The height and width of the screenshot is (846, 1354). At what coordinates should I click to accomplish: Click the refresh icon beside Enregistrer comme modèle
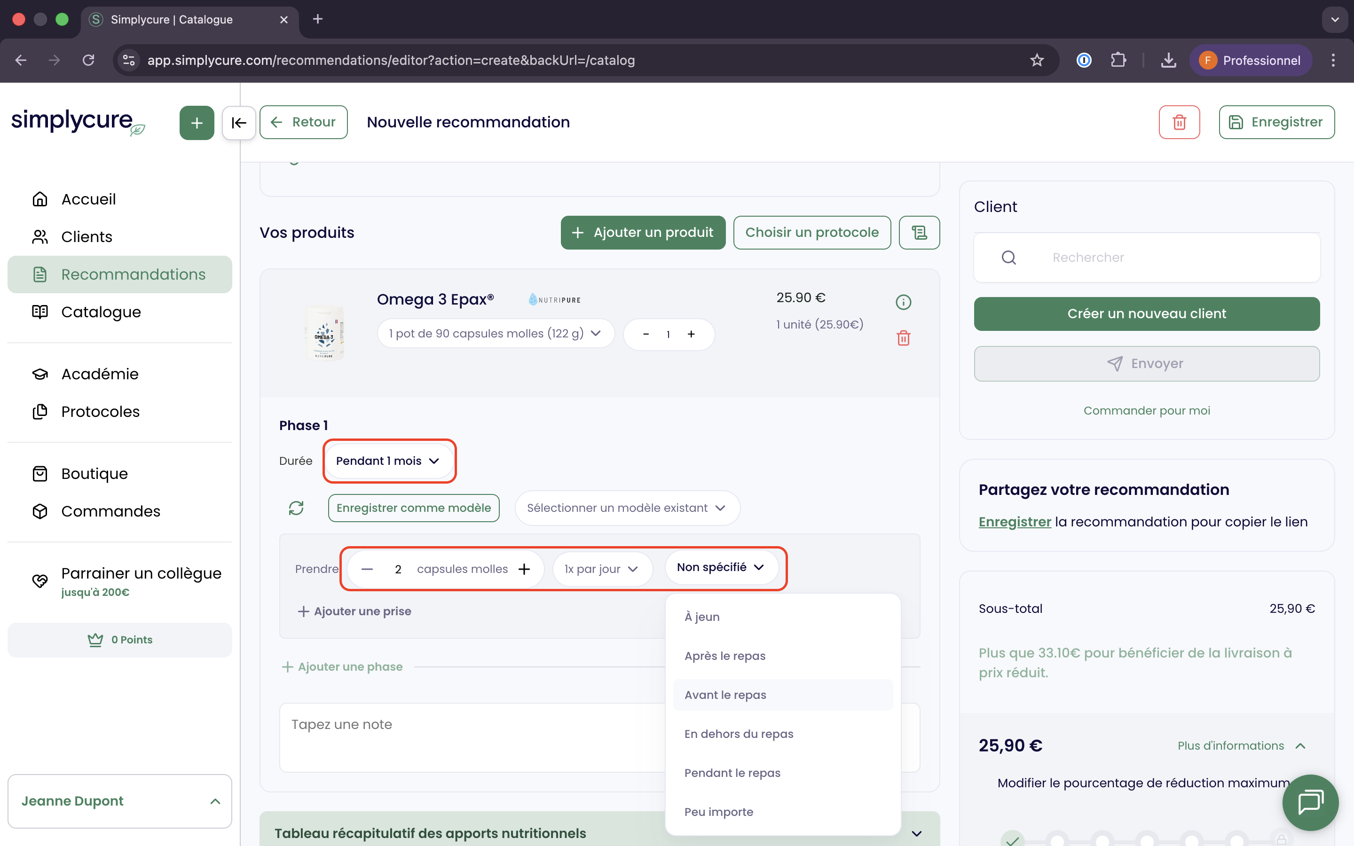[296, 508]
